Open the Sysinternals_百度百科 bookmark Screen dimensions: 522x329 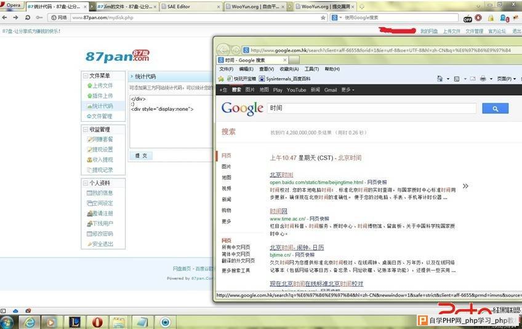click(284, 79)
